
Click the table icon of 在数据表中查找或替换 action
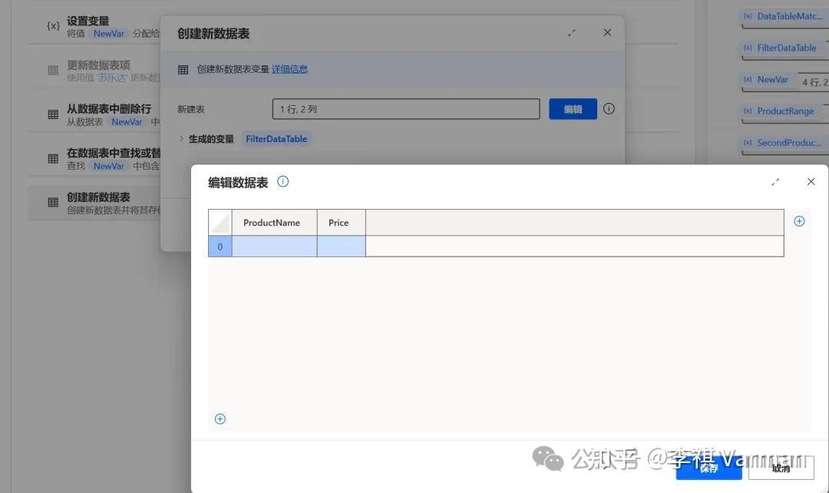click(52, 157)
